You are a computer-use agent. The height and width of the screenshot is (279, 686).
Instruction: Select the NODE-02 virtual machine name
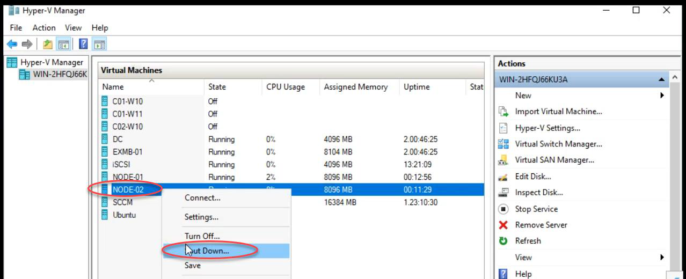pyautogui.click(x=128, y=189)
